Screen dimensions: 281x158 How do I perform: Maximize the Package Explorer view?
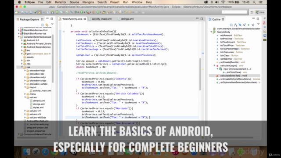tap(52, 18)
